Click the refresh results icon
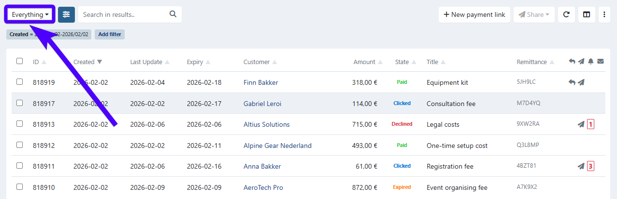This screenshot has width=617, height=199. [x=566, y=14]
